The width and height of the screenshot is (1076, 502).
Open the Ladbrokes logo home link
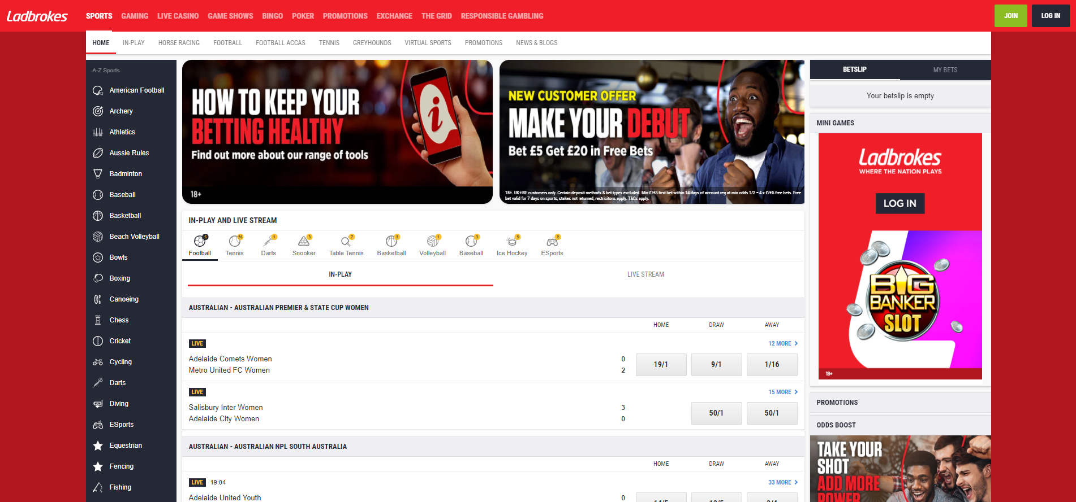coord(37,16)
